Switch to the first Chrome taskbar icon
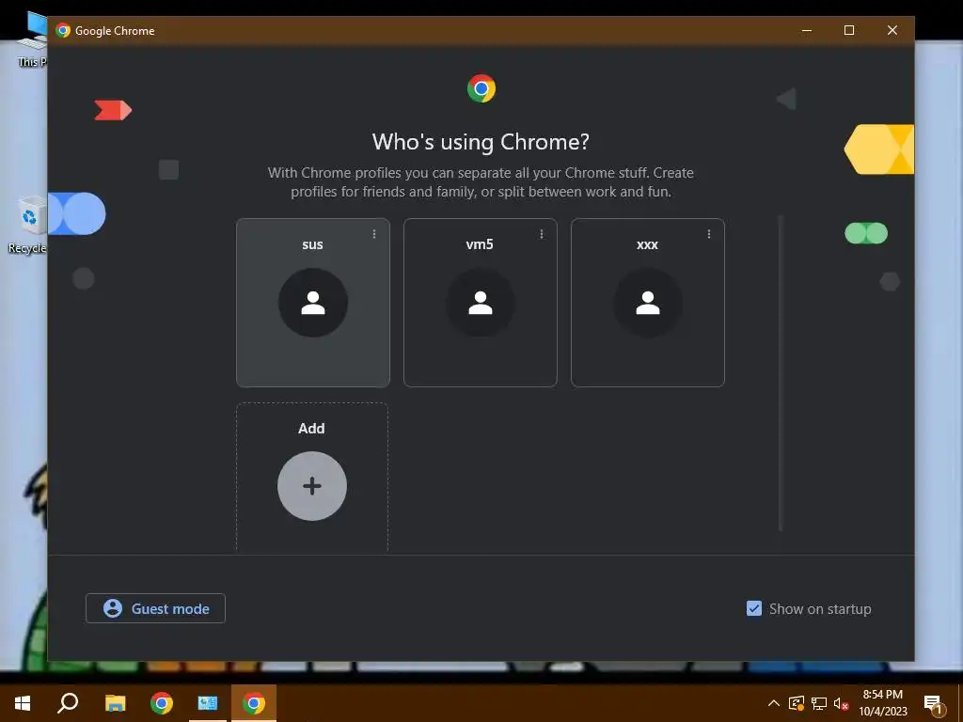Viewport: 963px width, 722px height. (x=162, y=703)
